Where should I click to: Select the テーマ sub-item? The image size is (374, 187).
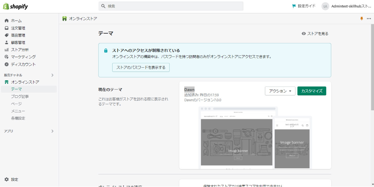pyautogui.click(x=29, y=89)
